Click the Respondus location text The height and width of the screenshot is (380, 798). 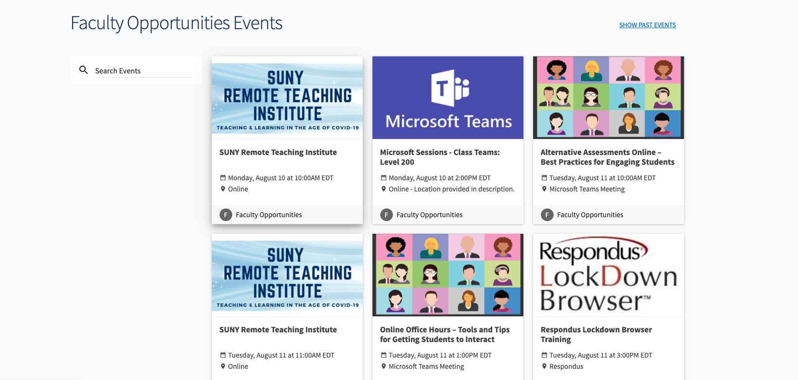tap(566, 366)
